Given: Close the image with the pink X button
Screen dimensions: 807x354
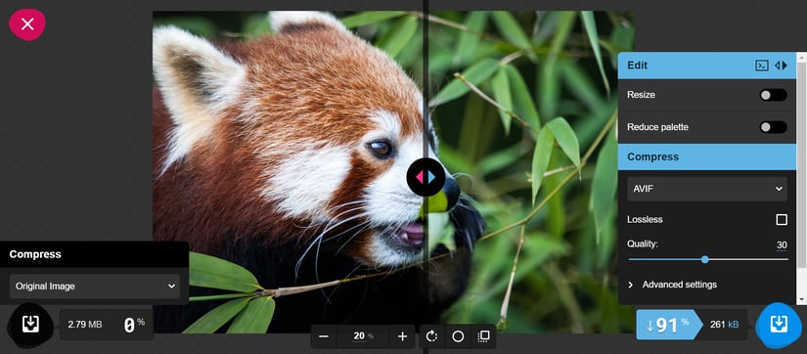Looking at the screenshot, I should (27, 24).
